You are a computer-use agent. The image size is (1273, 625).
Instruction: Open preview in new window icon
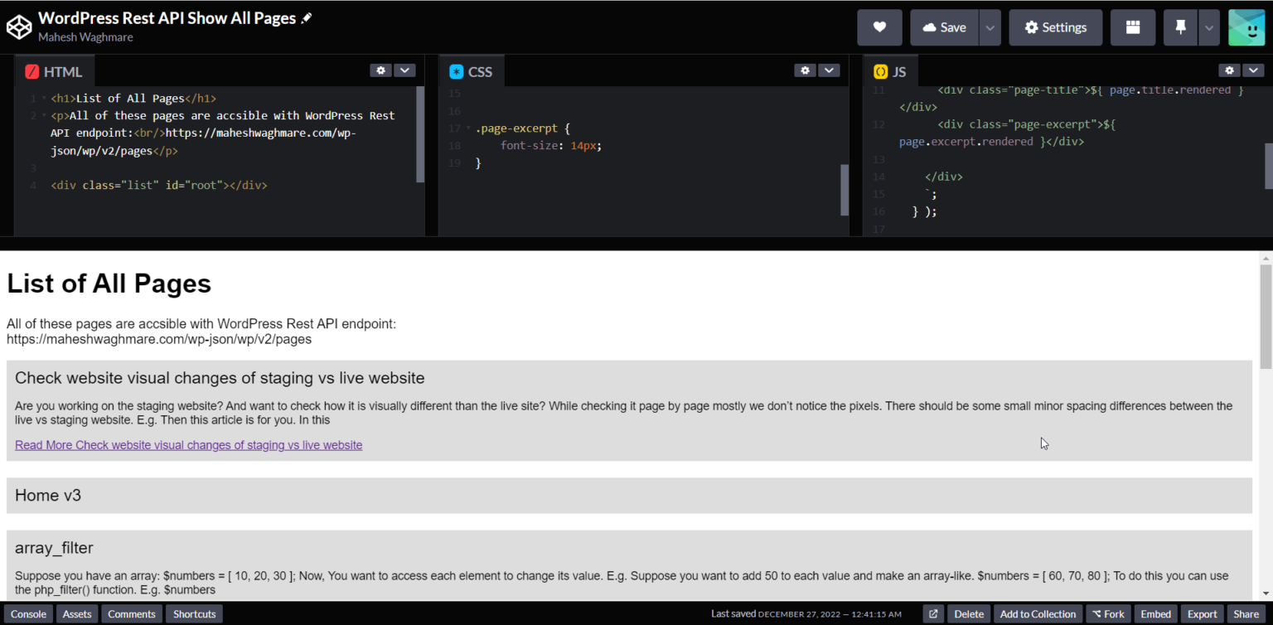point(933,614)
